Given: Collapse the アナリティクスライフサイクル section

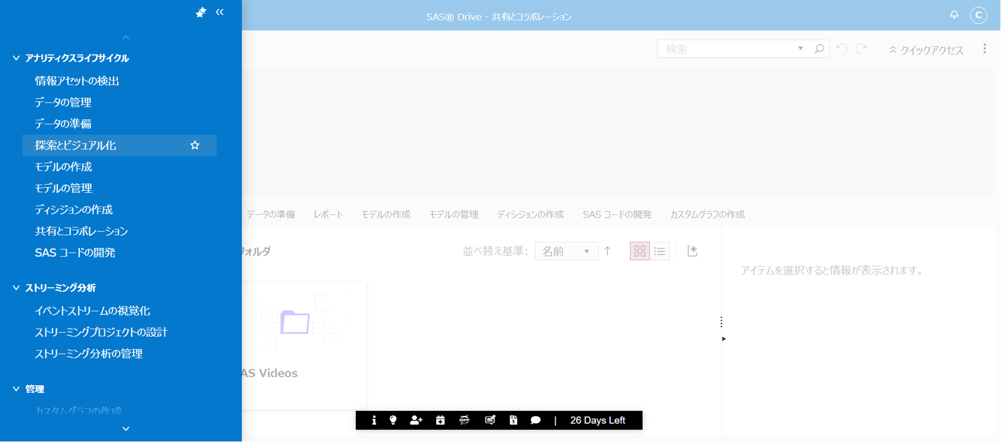Looking at the screenshot, I should 16,58.
